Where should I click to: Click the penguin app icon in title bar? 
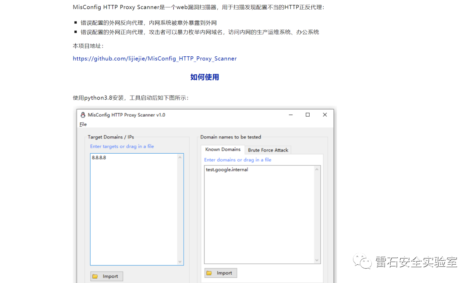click(83, 115)
